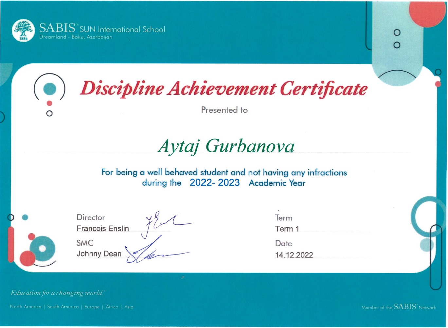The image size is (448, 328).
Task: Click the recipient name Aytaj Gurbanova
Action: tap(226, 146)
